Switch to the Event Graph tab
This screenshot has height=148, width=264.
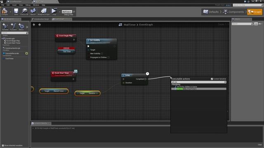pos(59,19)
